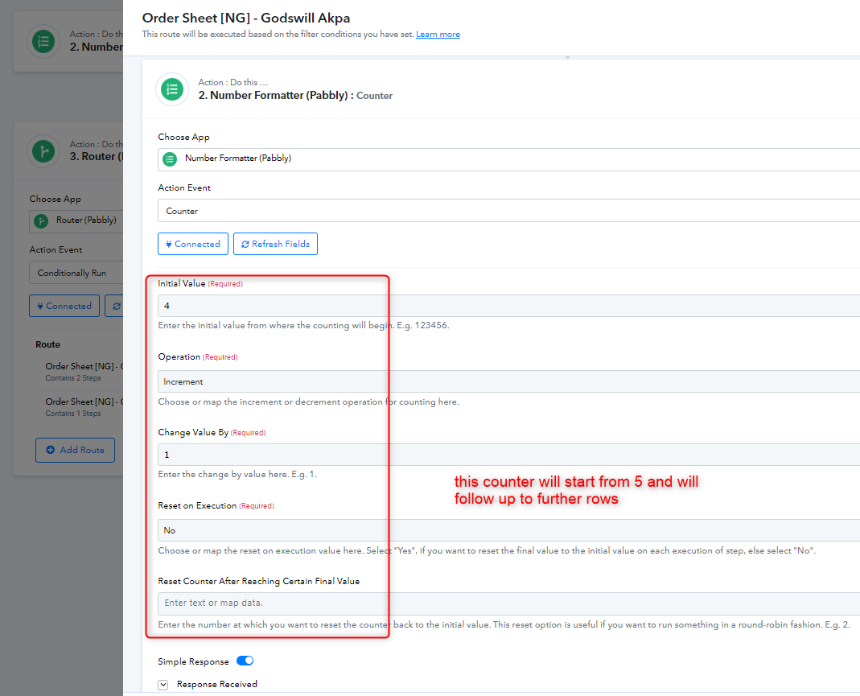860x696 pixels.
Task: Open the Action Event dropdown set to Counter
Action: [508, 211]
